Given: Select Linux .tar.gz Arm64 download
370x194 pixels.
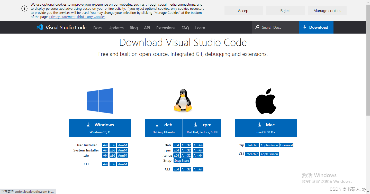Looking at the screenshot, I should [198, 156].
